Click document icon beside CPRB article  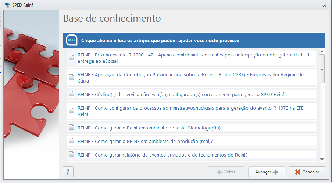(72, 77)
